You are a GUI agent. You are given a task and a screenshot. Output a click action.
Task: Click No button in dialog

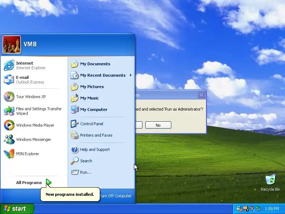click(158, 125)
